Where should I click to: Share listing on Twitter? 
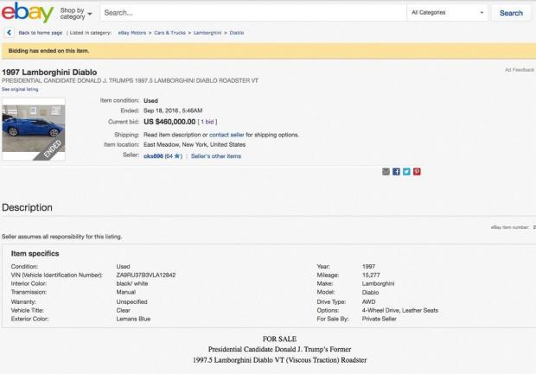406,172
